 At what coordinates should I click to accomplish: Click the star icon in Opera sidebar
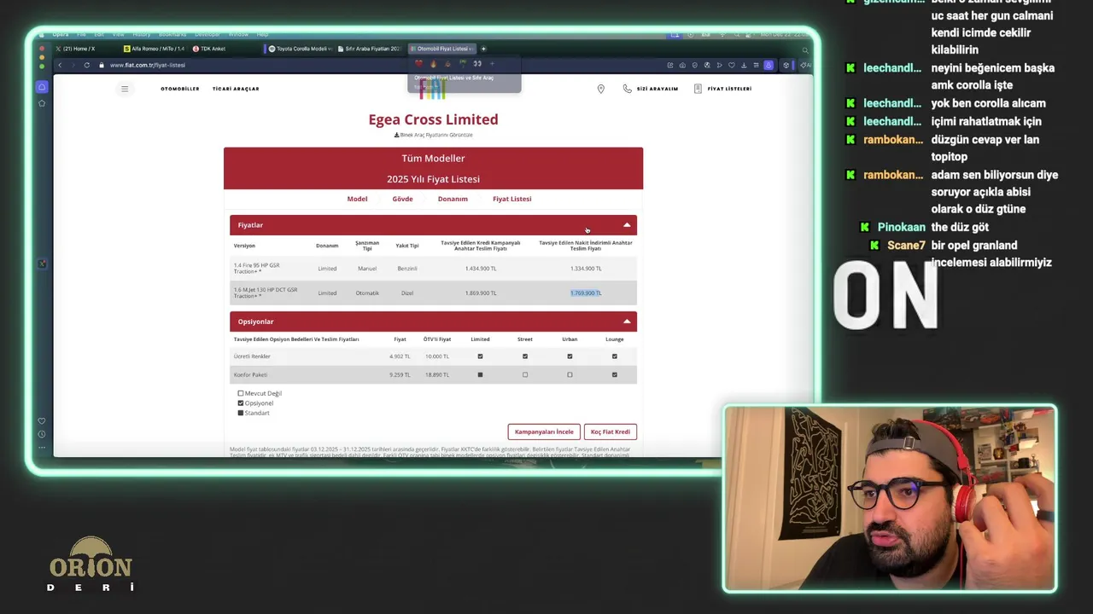point(42,103)
